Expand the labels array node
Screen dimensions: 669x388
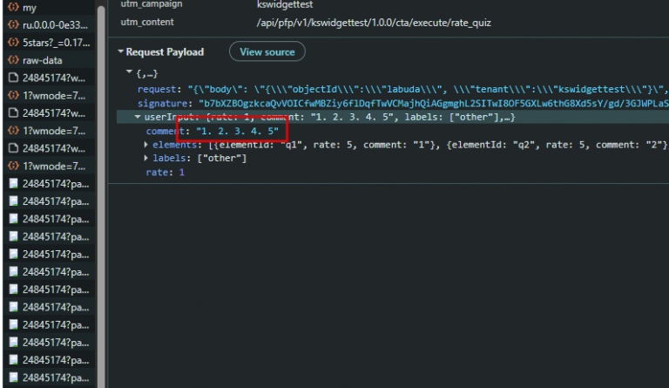pos(146,158)
